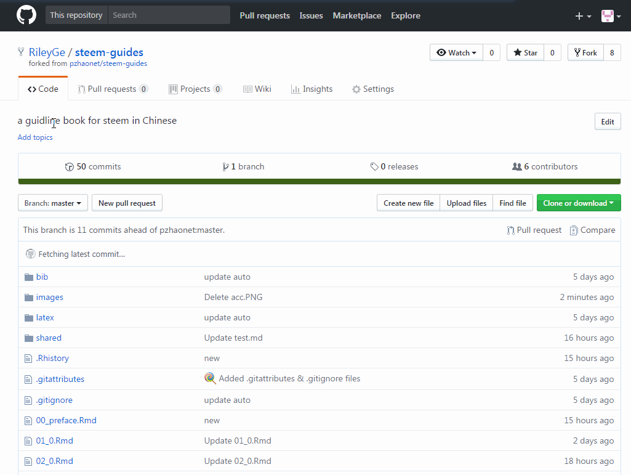This screenshot has width=631, height=475.
Task: Open Pull requests in top navigation
Action: point(265,16)
